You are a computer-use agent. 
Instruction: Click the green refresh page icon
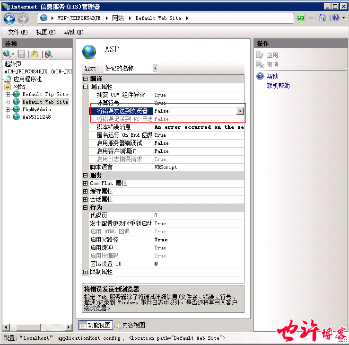coord(301,18)
